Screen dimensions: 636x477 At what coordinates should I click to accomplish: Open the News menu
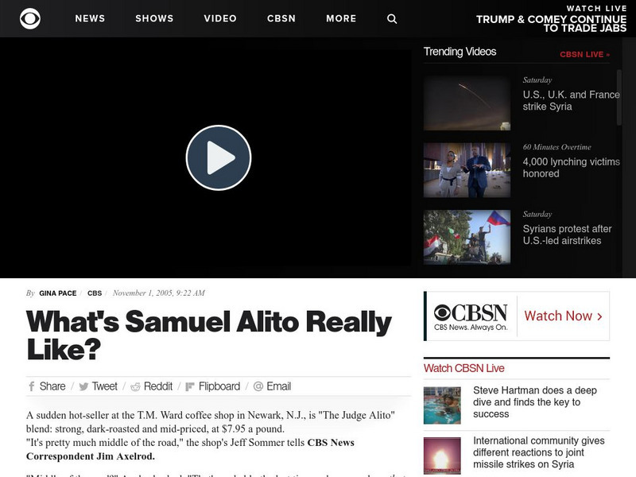coord(90,18)
